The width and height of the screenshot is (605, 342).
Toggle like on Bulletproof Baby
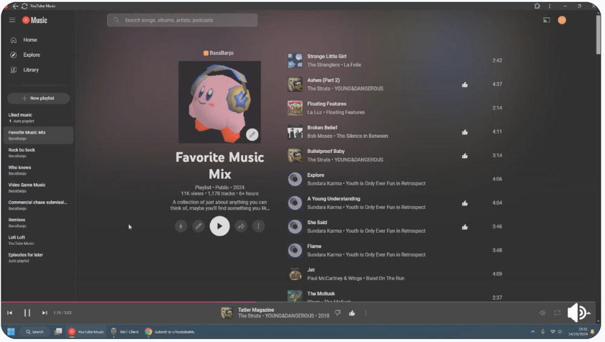pyautogui.click(x=465, y=156)
